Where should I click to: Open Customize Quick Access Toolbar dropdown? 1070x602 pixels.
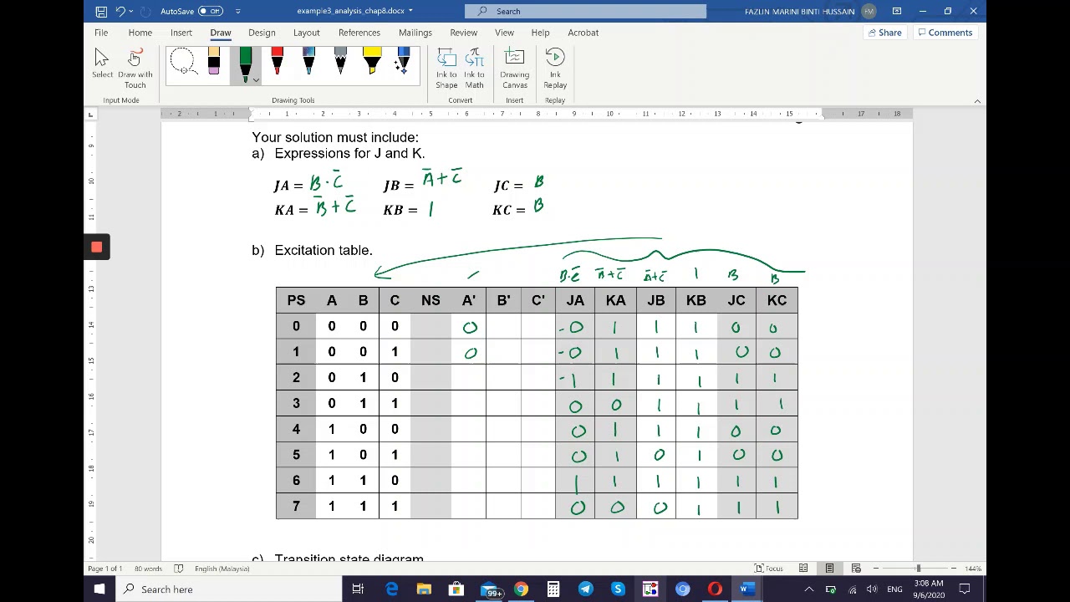tap(238, 11)
